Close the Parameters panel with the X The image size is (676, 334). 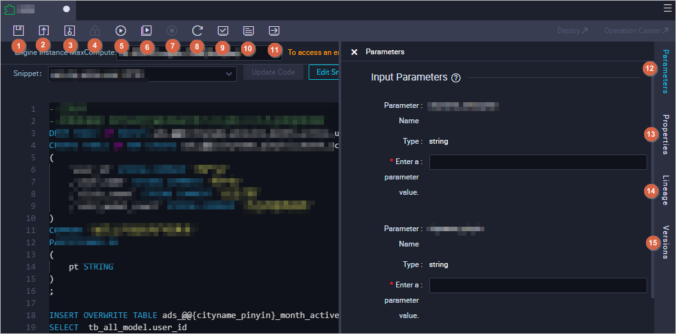point(355,52)
